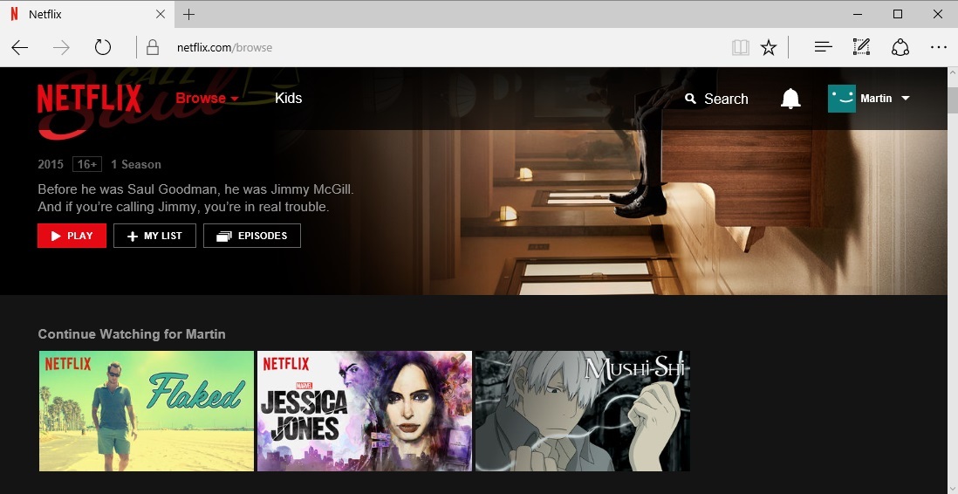The height and width of the screenshot is (494, 958).
Task: Click the browser back arrow
Action: (x=20, y=48)
